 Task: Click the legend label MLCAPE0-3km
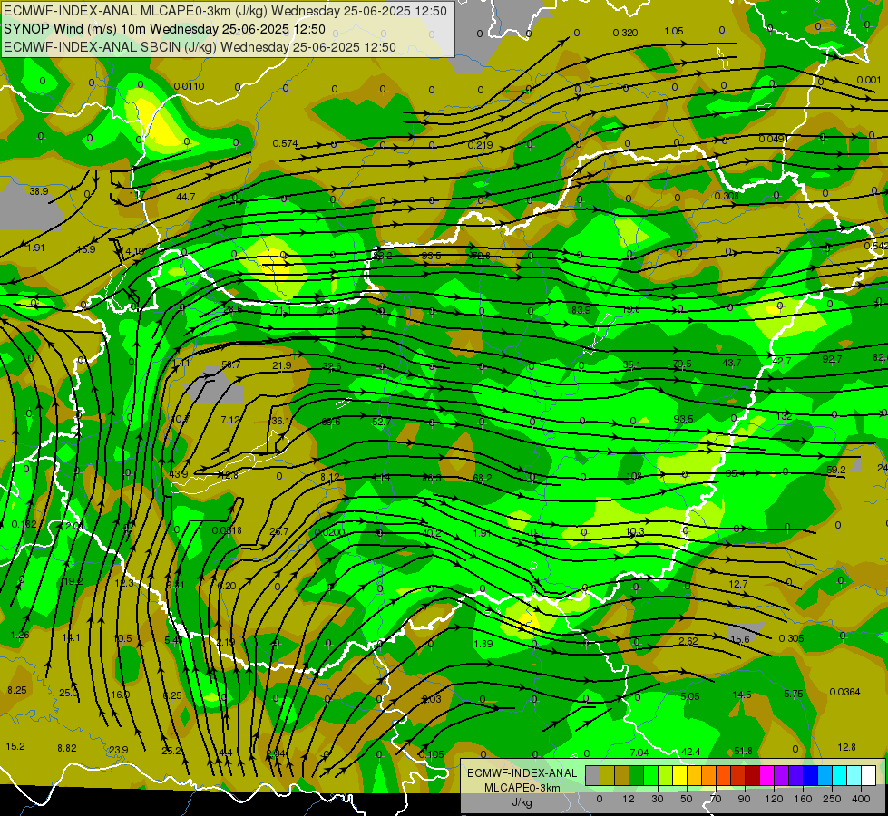pyautogui.click(x=522, y=788)
